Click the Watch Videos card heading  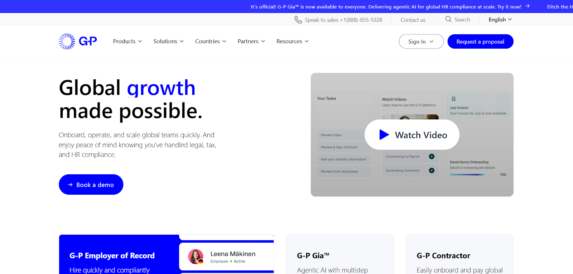tap(394, 99)
